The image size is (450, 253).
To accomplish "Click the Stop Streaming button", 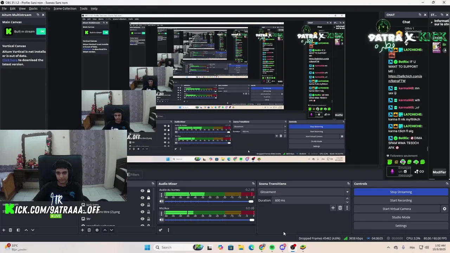I will (x=401, y=192).
